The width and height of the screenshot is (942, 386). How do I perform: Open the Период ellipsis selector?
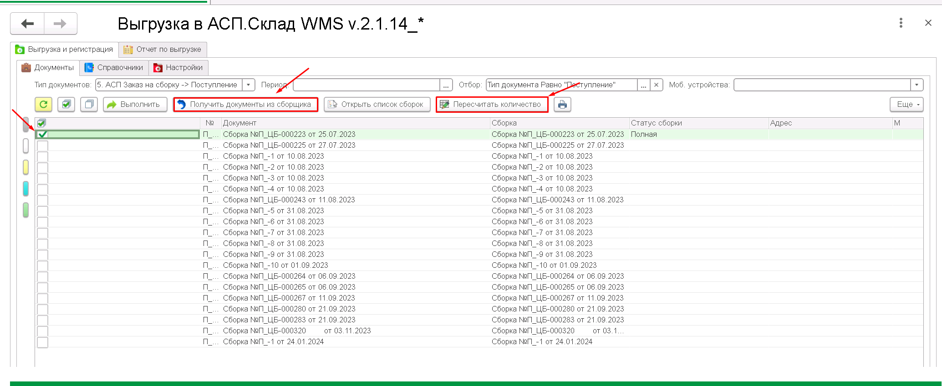point(446,85)
